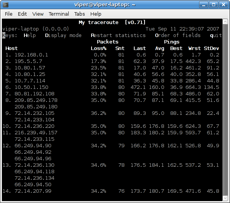Click the Loss% column header
This screenshot has height=203, width=230.
98,48
